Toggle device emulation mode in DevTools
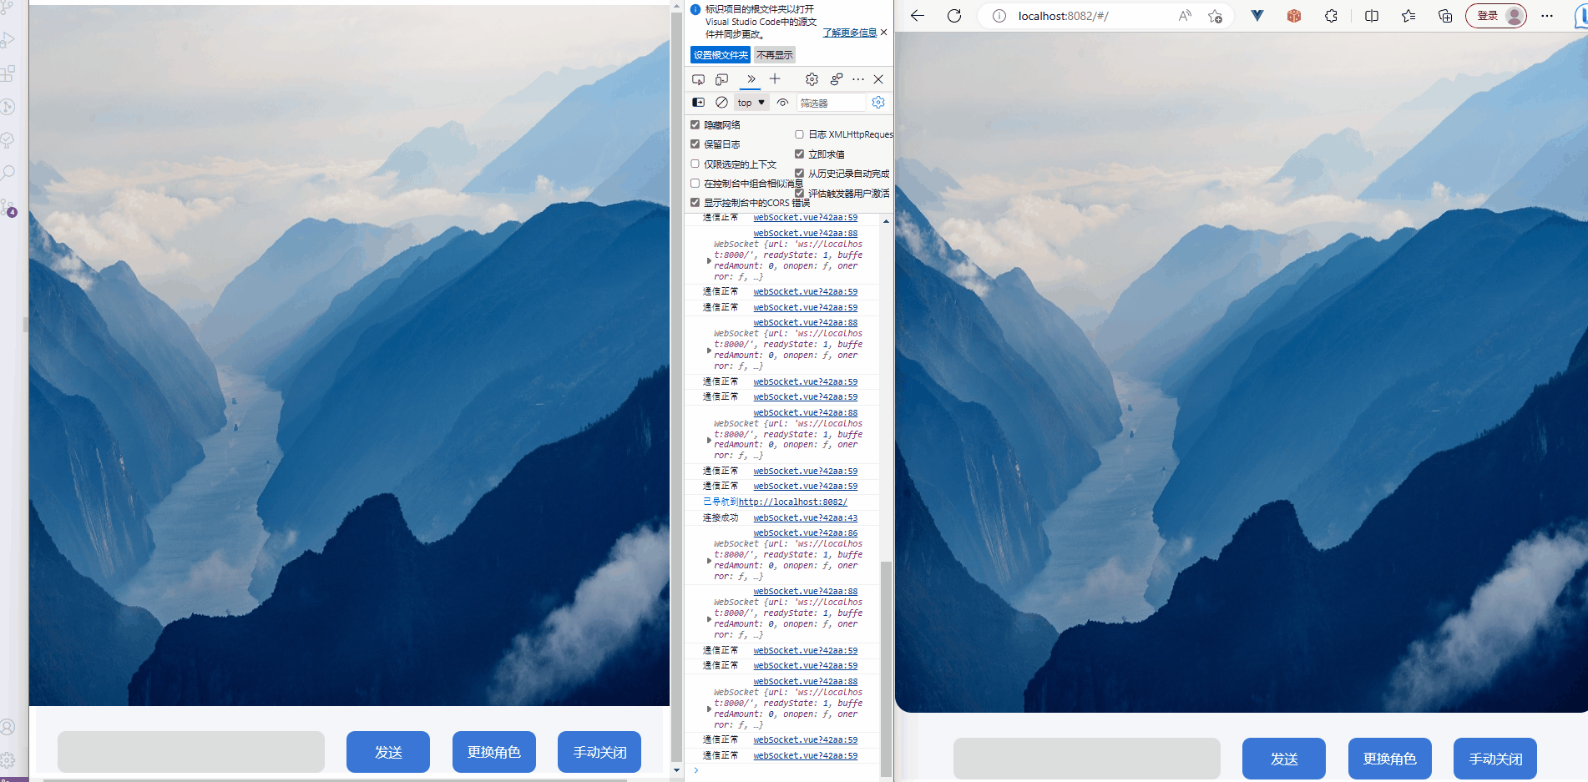Viewport: 1588px width, 782px height. tap(721, 79)
